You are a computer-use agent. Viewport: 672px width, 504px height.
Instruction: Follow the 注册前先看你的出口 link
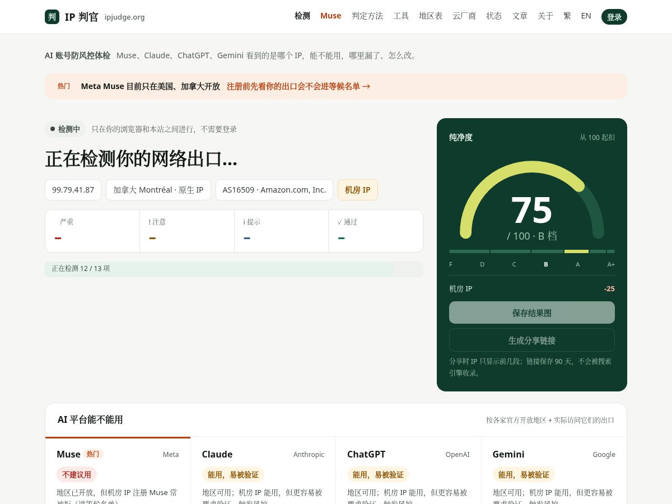point(298,86)
